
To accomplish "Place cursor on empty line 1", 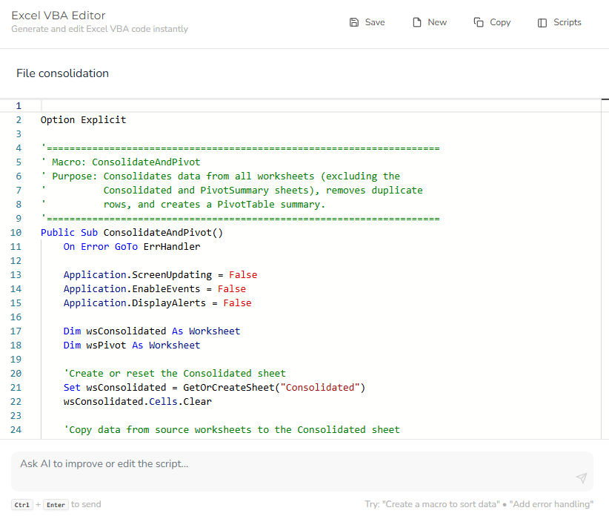I will pyautogui.click(x=222, y=106).
